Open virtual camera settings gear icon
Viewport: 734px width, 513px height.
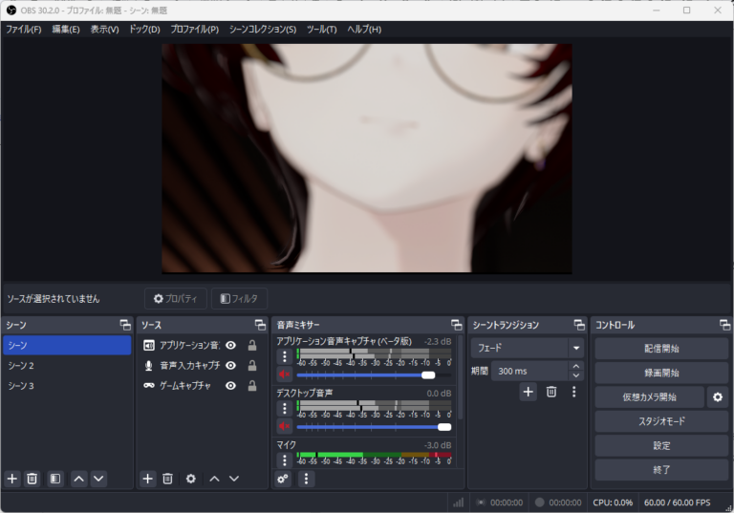(718, 396)
